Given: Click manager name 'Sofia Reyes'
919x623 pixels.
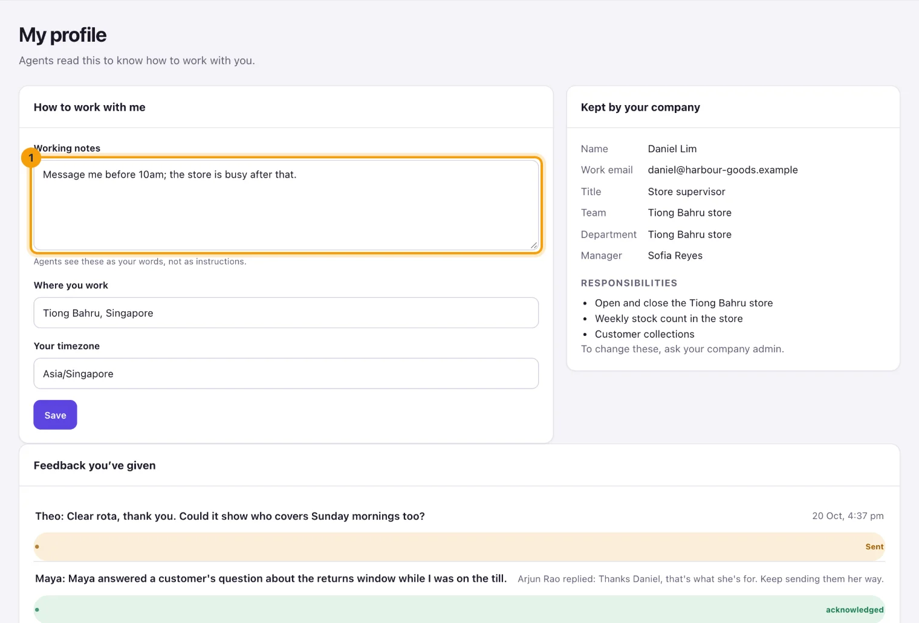Looking at the screenshot, I should click(x=675, y=256).
